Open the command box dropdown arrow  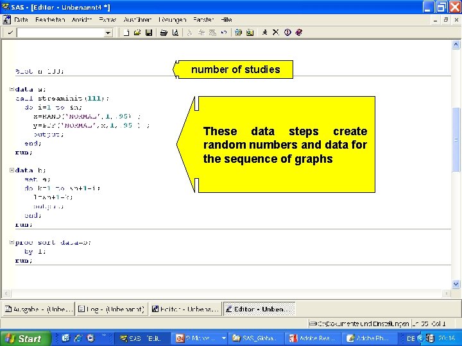tap(108, 33)
